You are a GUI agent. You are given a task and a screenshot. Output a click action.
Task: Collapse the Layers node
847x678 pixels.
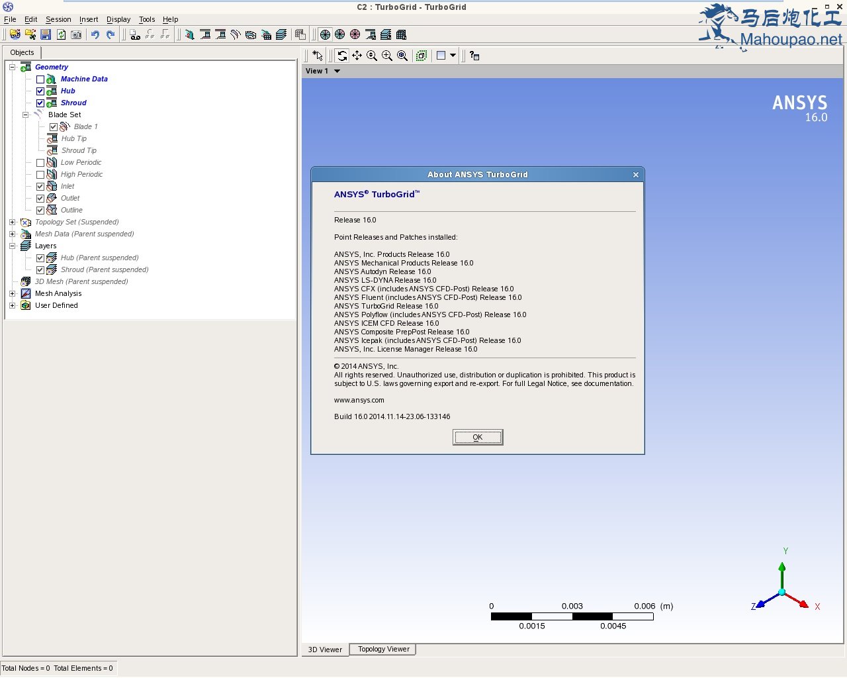12,246
